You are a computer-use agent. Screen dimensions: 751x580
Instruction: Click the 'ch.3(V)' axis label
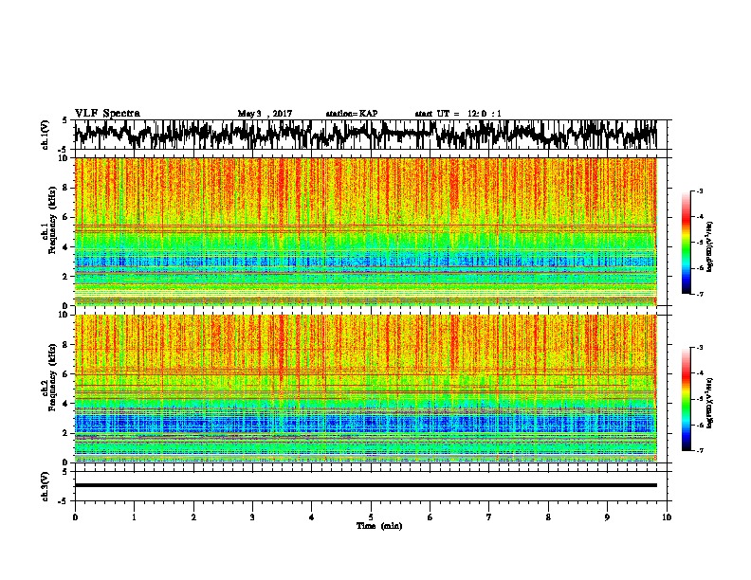click(x=45, y=486)
